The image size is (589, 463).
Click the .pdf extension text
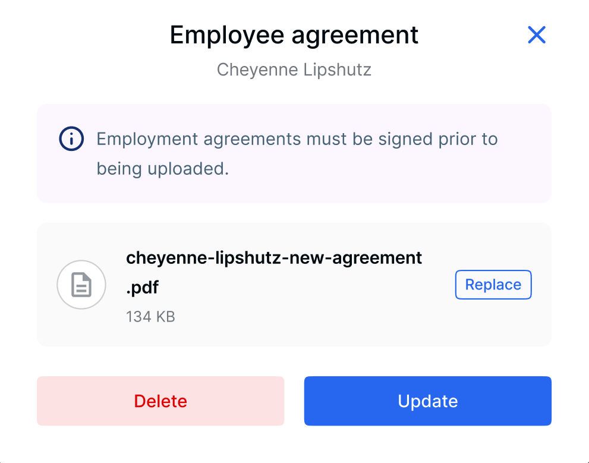143,288
